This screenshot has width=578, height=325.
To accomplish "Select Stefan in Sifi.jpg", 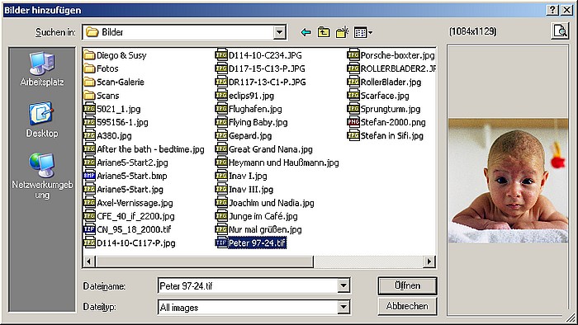I will (386, 135).
